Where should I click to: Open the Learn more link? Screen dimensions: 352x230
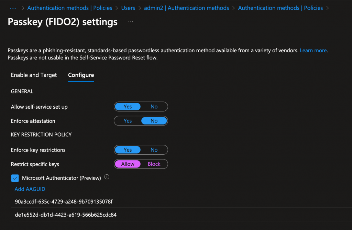pyautogui.click(x=313, y=51)
